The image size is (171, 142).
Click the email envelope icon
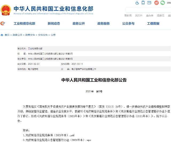149,3
